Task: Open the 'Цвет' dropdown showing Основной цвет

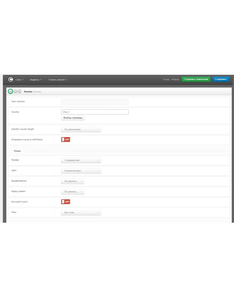Action: pos(81,171)
